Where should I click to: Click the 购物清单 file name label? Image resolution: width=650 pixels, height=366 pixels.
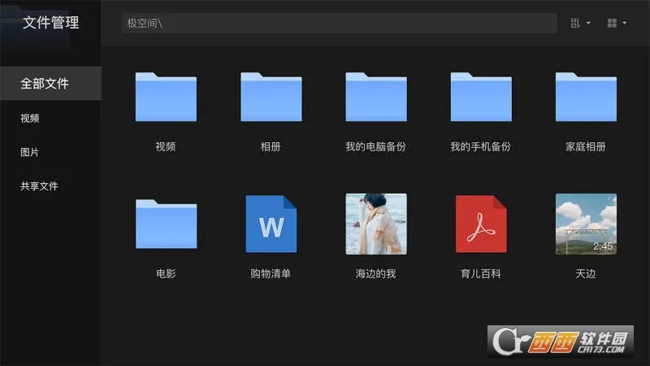pyautogui.click(x=271, y=274)
